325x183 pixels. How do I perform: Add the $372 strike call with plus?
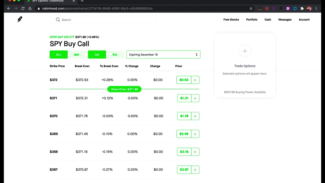coord(195,80)
